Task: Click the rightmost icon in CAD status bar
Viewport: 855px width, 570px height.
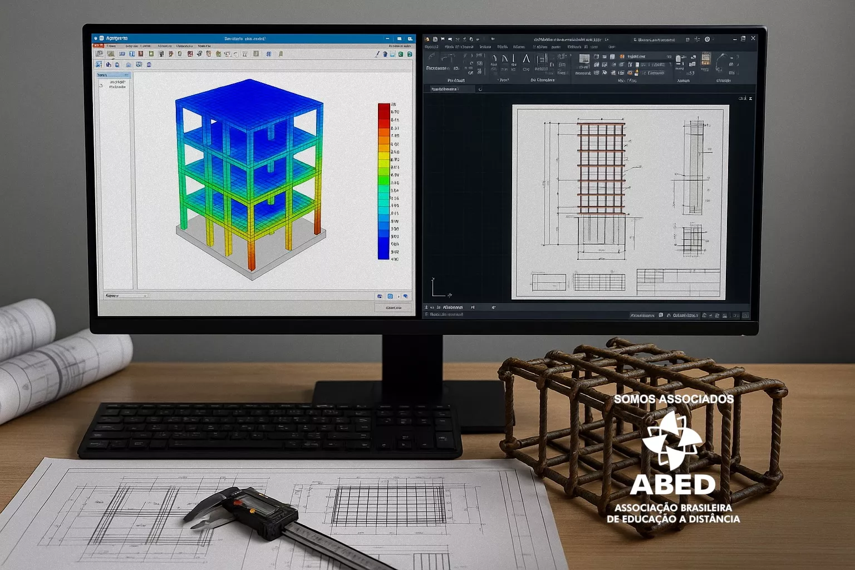Action: 745,316
